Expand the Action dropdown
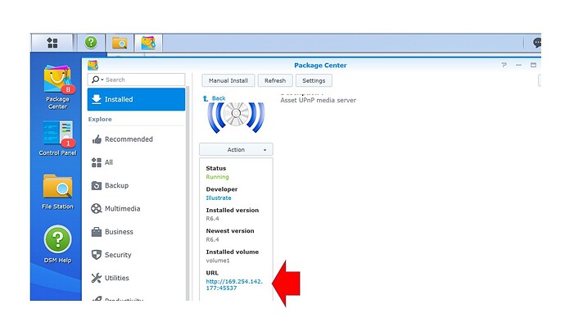 coord(236,149)
